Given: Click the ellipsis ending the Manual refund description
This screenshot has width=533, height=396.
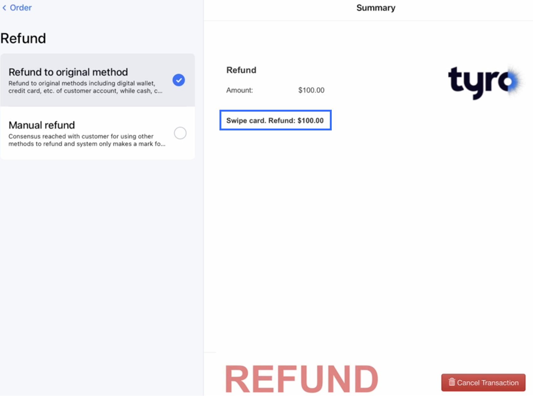Looking at the screenshot, I should tap(163, 144).
